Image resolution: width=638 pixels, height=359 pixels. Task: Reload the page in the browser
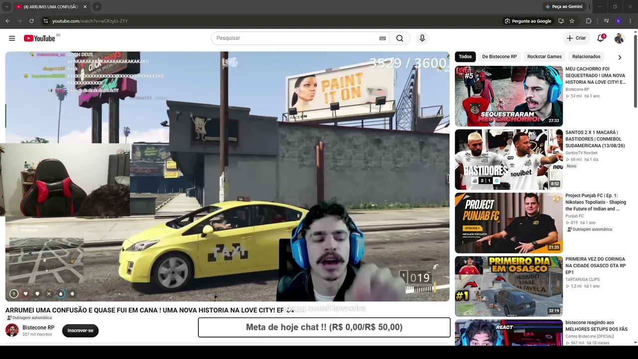pos(31,21)
